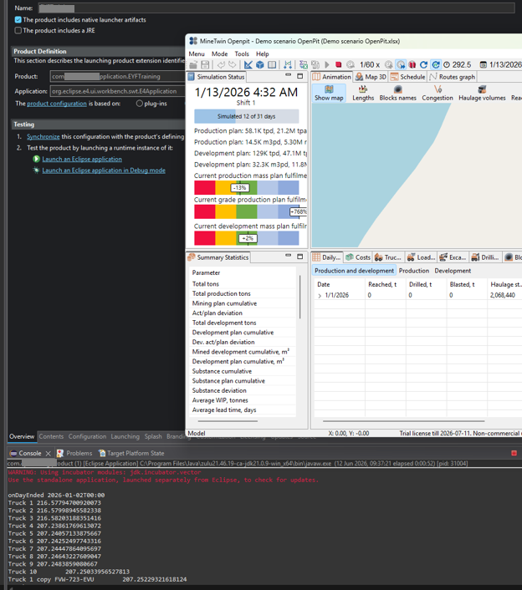Expand the 1/1/2026 table row
Viewport: 522px width, 590px height.
tap(320, 296)
